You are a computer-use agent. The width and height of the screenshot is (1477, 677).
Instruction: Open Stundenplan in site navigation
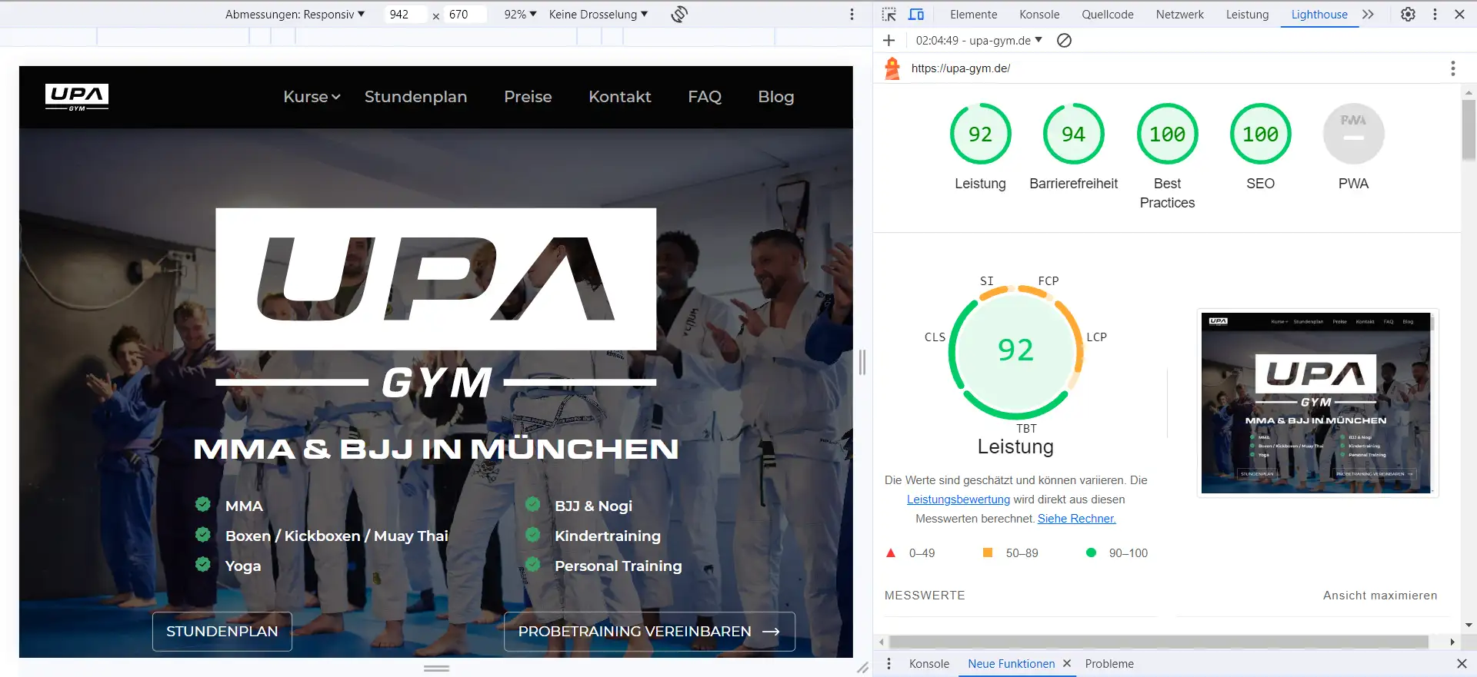point(415,97)
